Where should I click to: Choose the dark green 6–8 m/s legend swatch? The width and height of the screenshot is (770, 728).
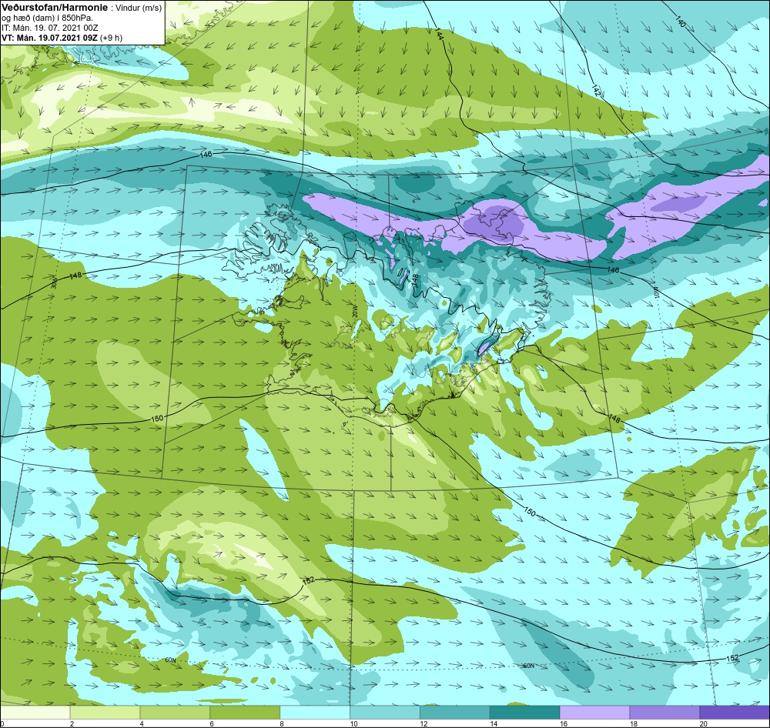[245, 712]
